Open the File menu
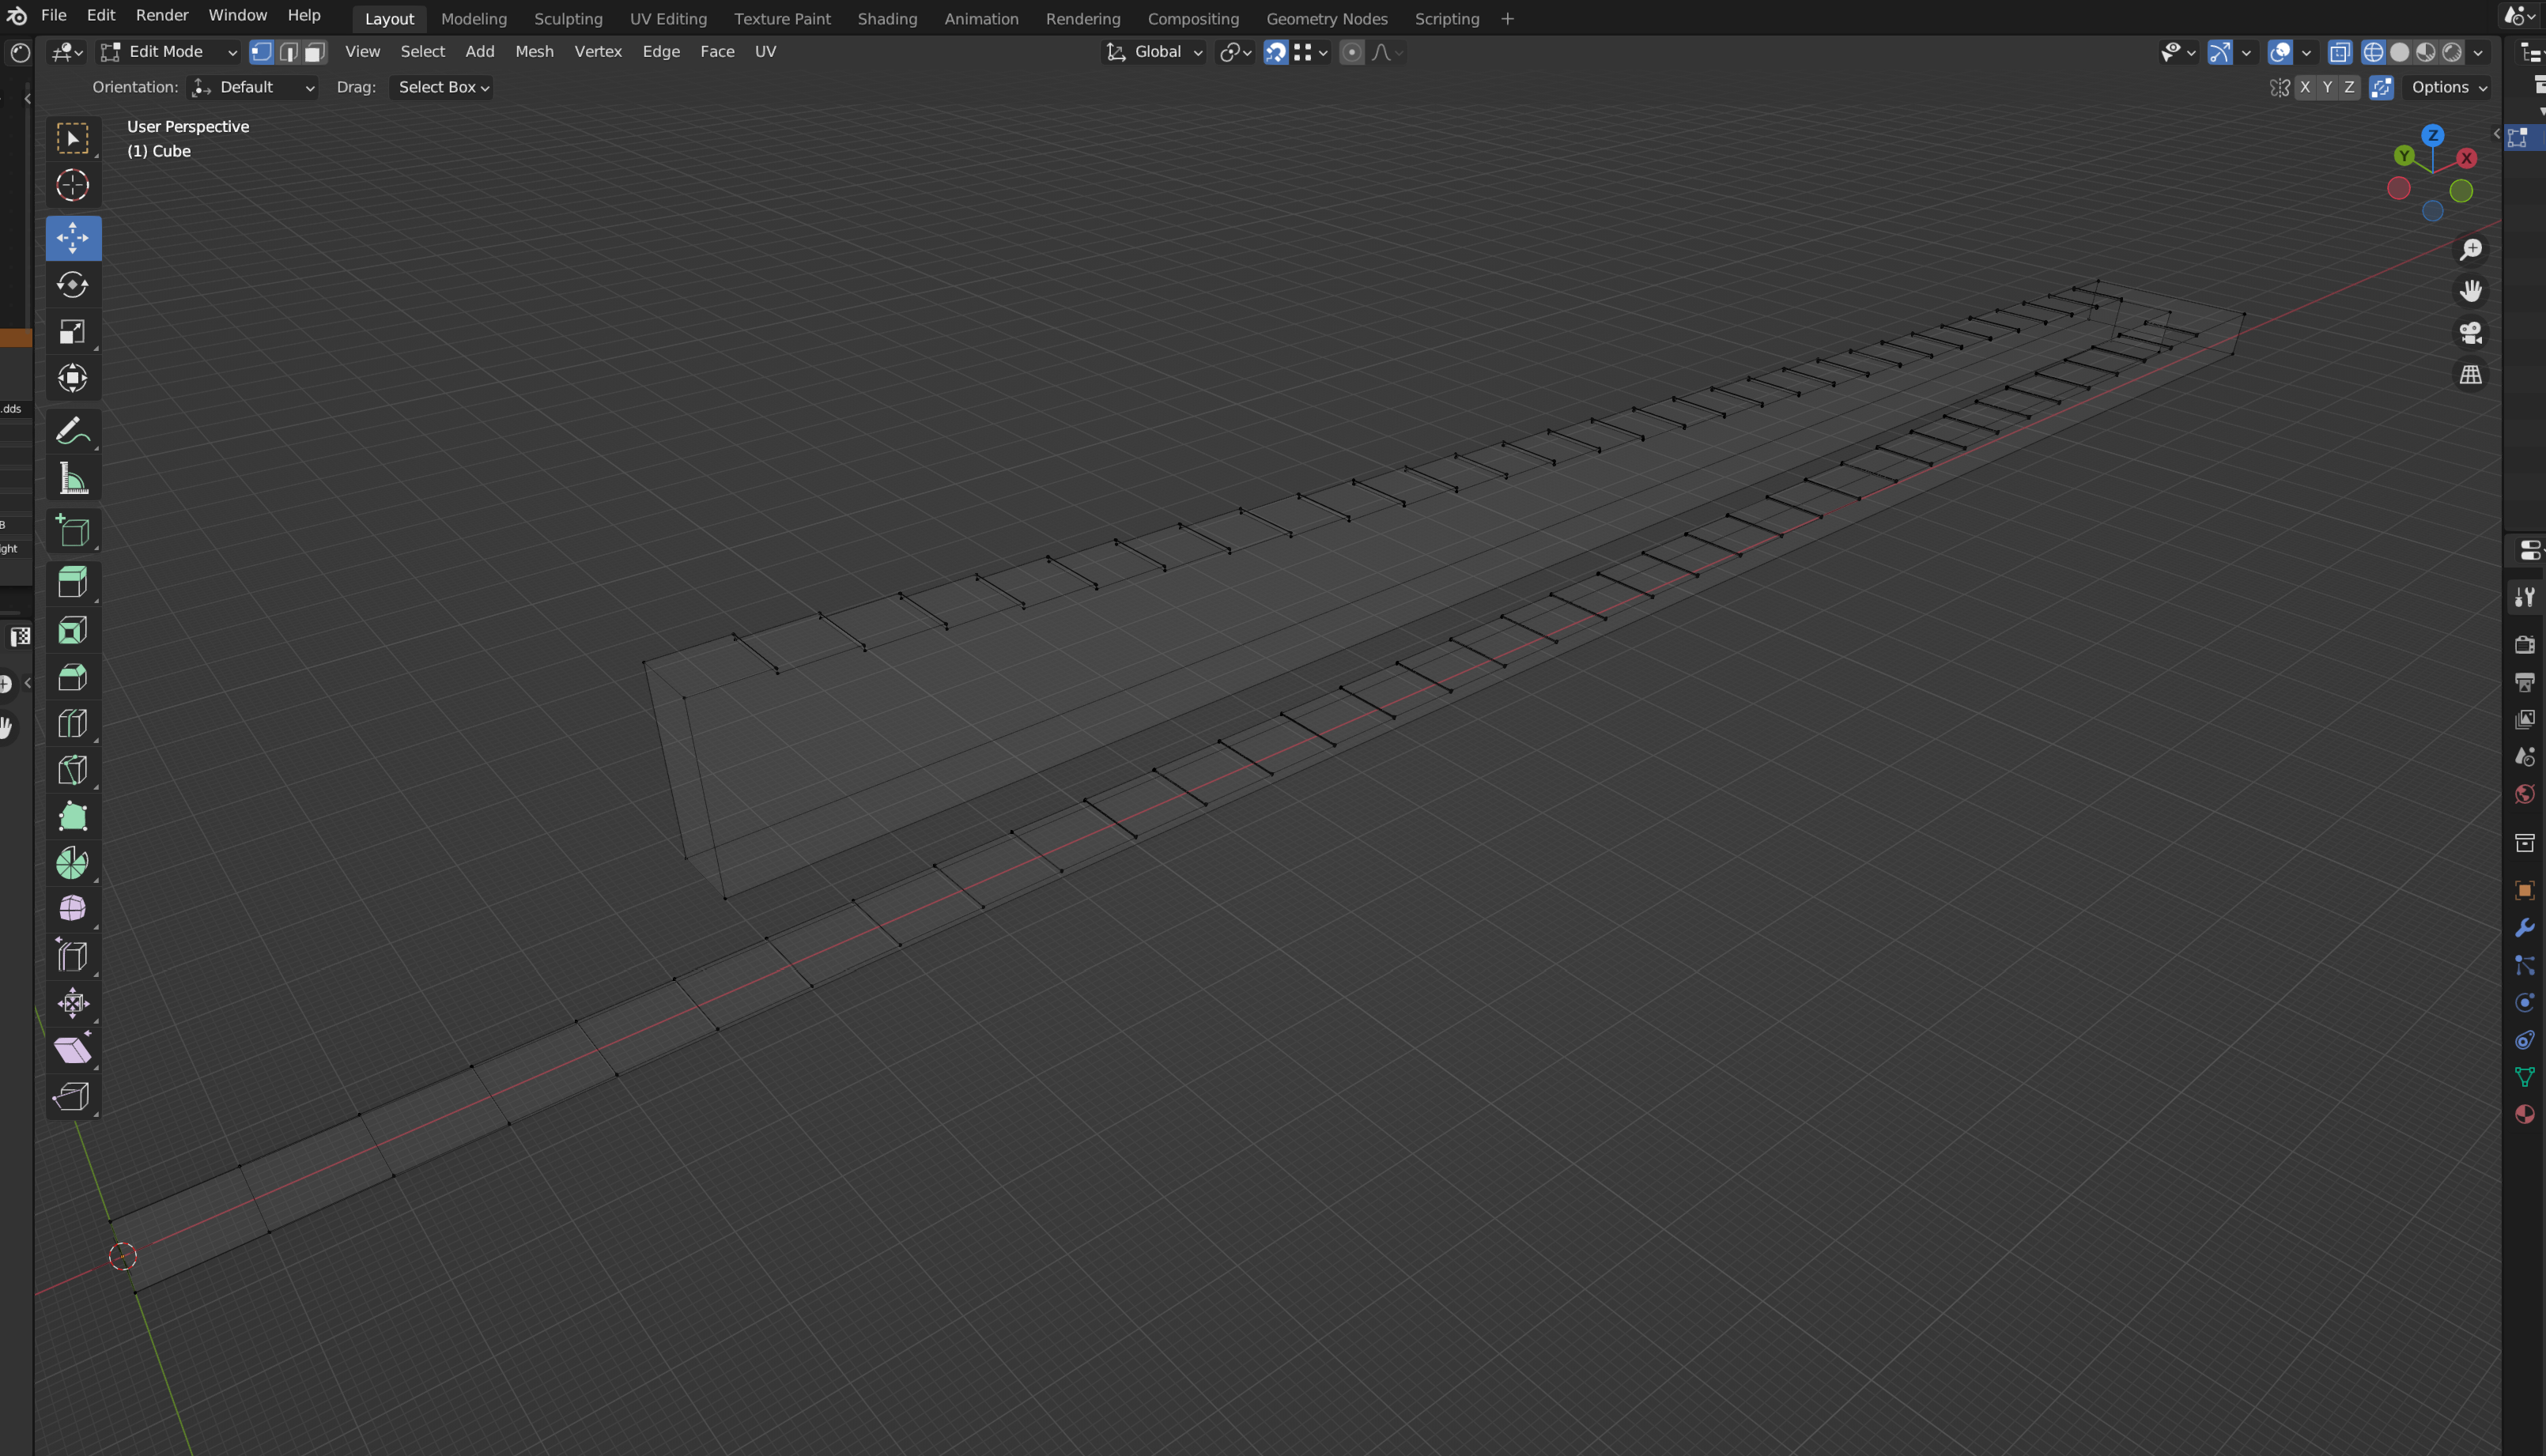 [x=53, y=16]
